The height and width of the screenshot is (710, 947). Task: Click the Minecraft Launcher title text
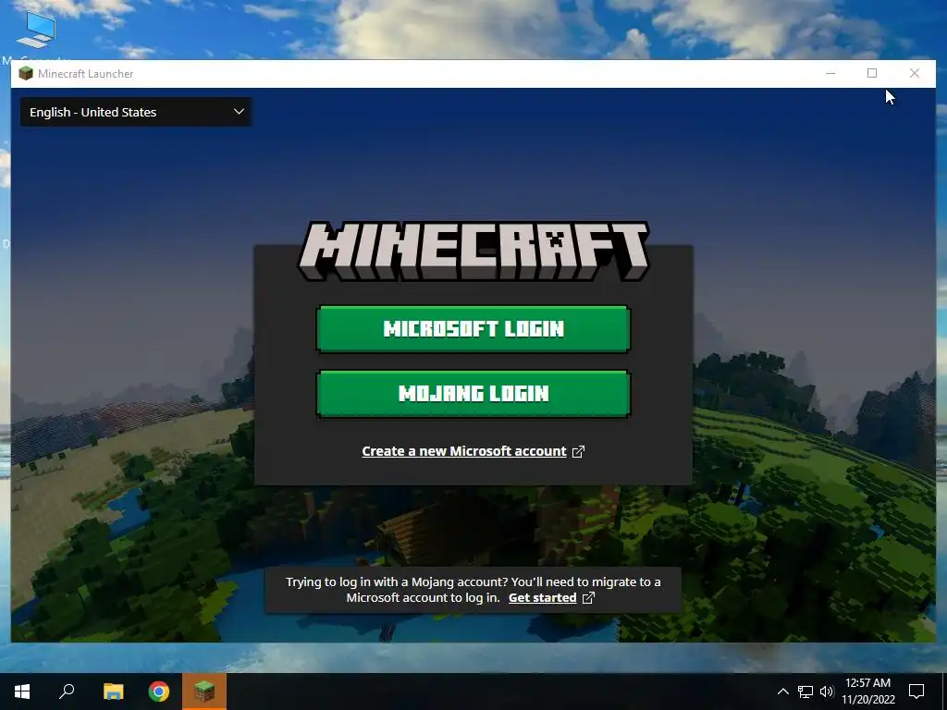pos(86,74)
